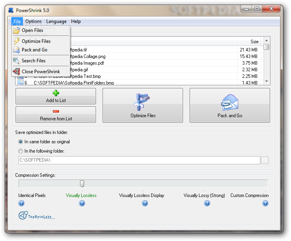
Task: Click the Pack and Go envelope icon in menu
Action: 16,50
